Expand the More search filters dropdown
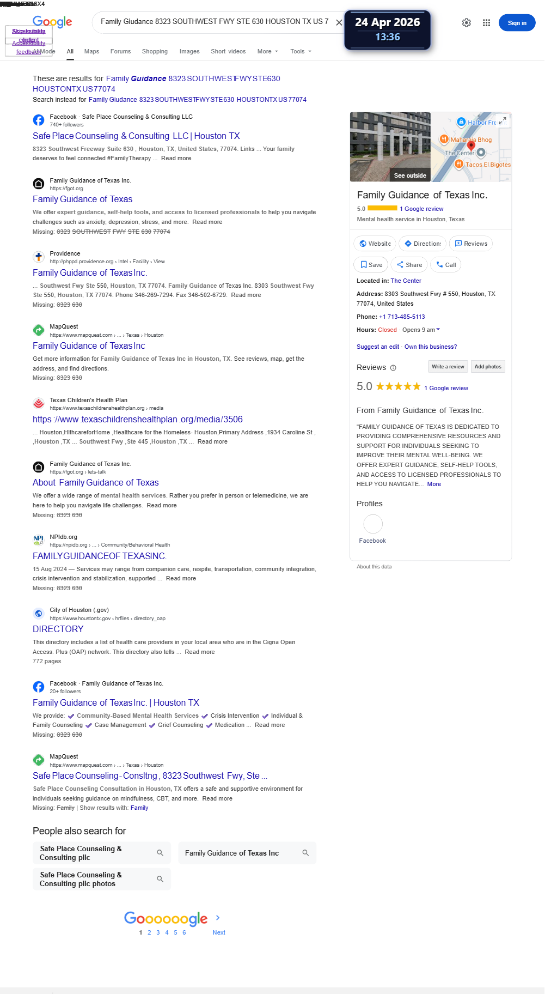551x994 pixels. click(x=268, y=51)
